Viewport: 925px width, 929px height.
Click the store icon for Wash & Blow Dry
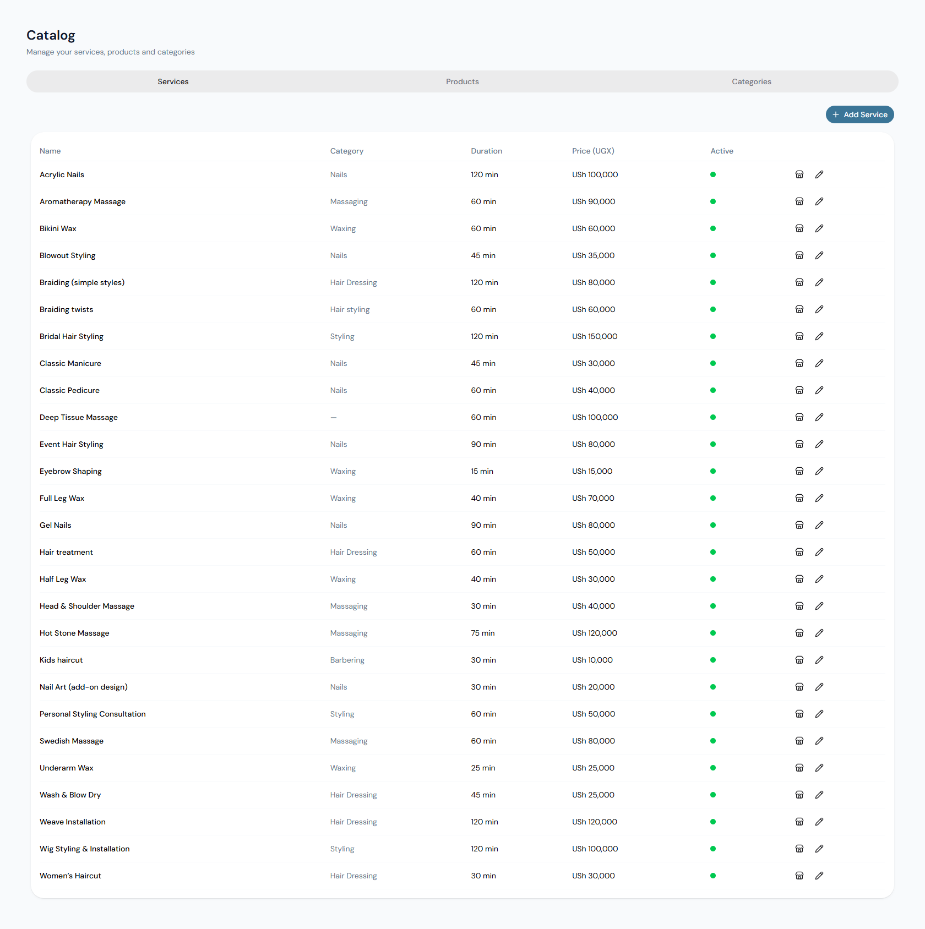(799, 795)
